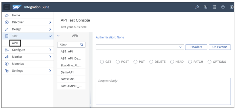Open the user profile icon
This screenshot has width=236, height=110.
point(231,7)
